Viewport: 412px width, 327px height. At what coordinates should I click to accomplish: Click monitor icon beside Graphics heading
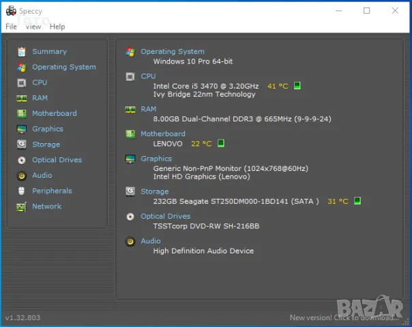130,159
